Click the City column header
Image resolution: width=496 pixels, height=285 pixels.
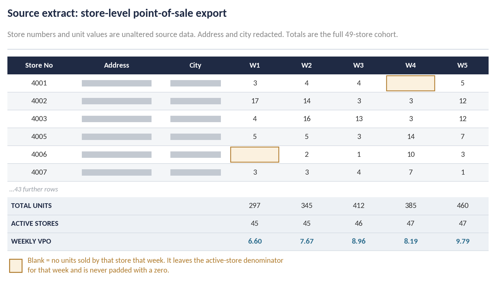tap(195, 65)
